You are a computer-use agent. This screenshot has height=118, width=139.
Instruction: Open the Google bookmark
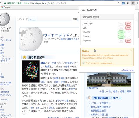6,7
